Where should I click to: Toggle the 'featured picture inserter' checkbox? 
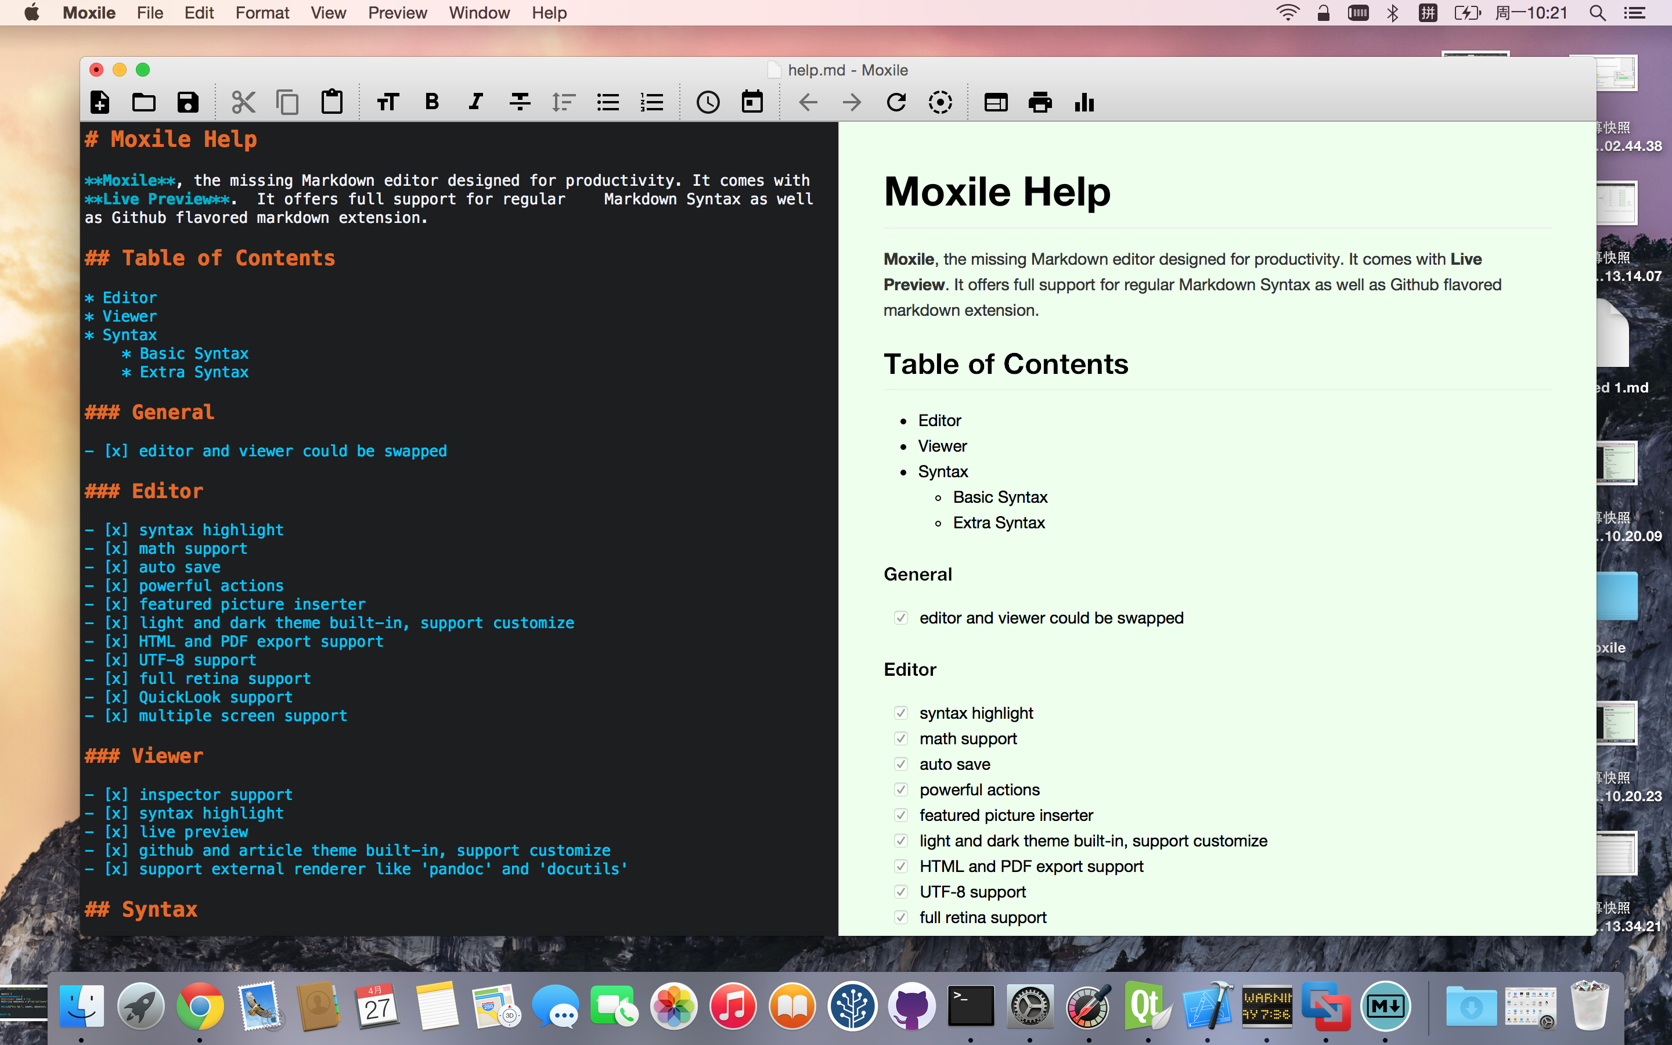[901, 815]
